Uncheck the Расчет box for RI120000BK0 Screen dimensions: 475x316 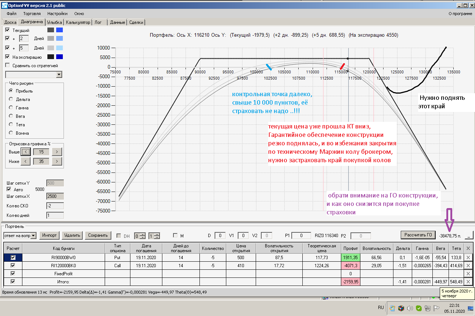tap(13, 265)
